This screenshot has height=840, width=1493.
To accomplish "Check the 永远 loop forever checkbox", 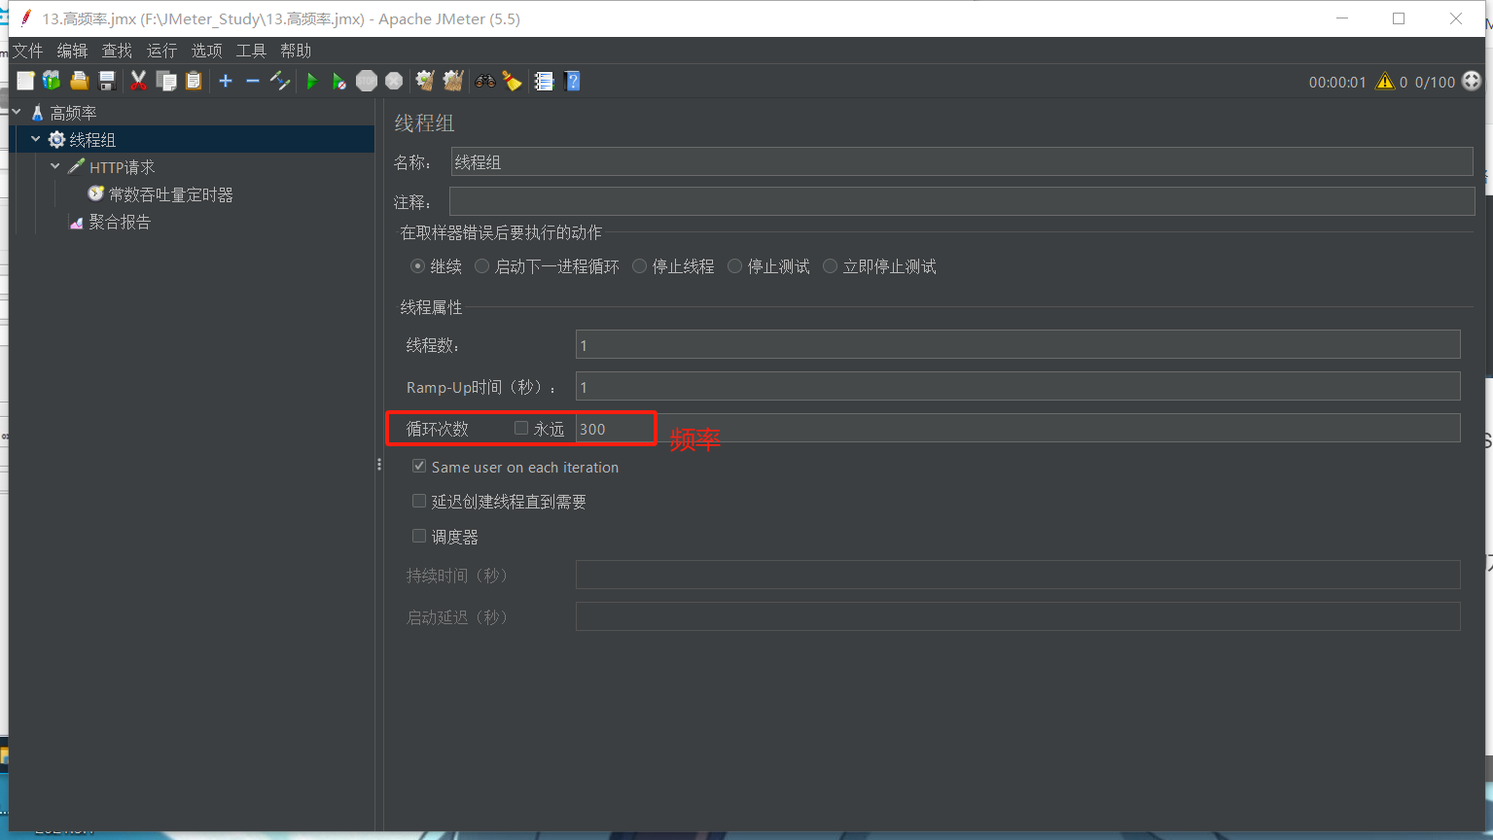I will tap(521, 428).
